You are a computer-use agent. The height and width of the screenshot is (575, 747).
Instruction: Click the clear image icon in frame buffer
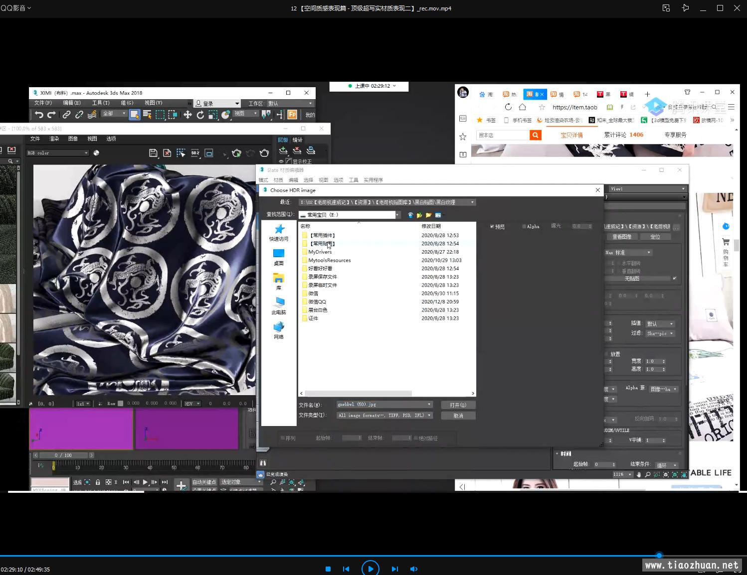(167, 153)
